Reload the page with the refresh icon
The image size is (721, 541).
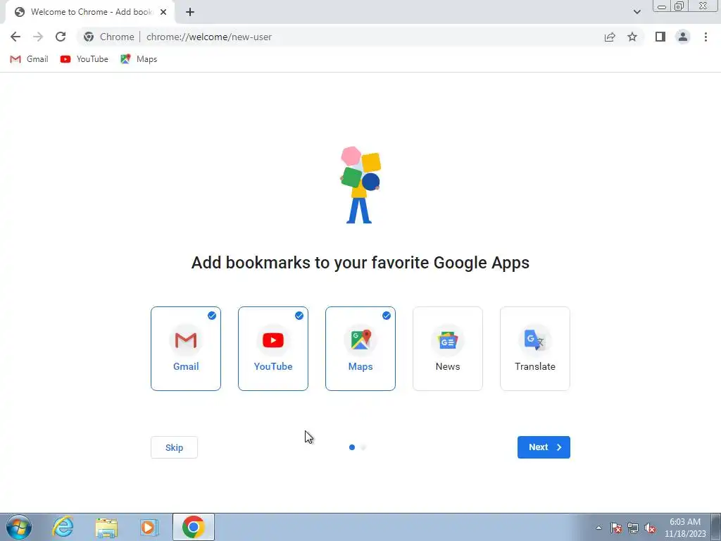pyautogui.click(x=61, y=37)
